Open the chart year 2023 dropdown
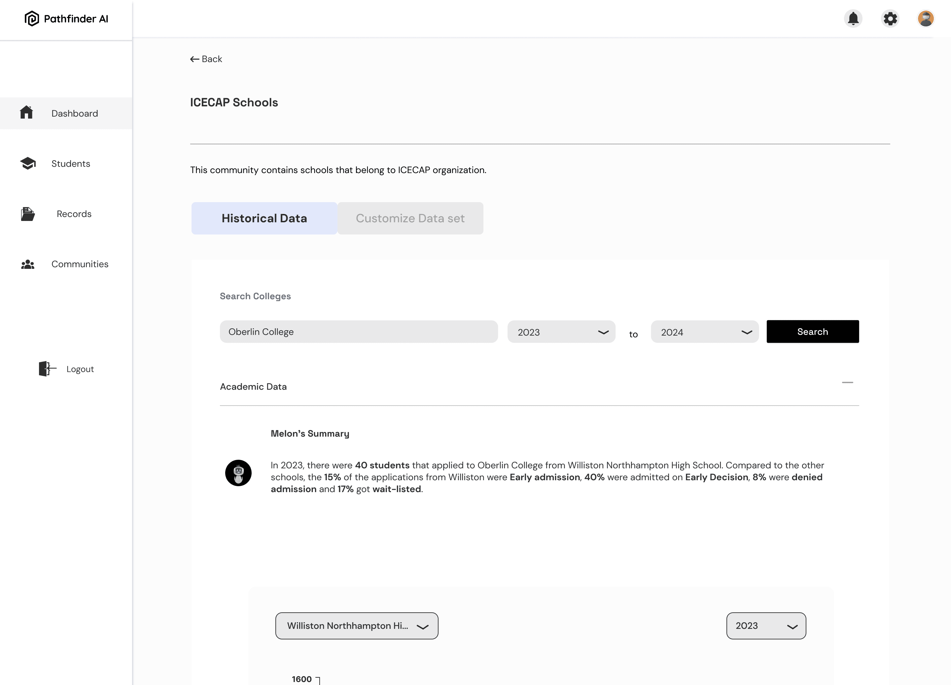This screenshot has width=951, height=685. pyautogui.click(x=766, y=626)
